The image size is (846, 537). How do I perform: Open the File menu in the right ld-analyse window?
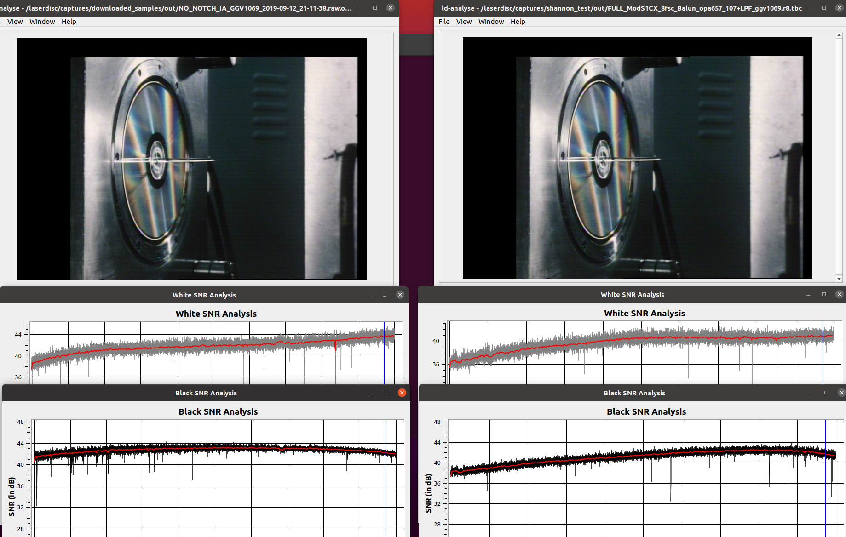(x=443, y=22)
